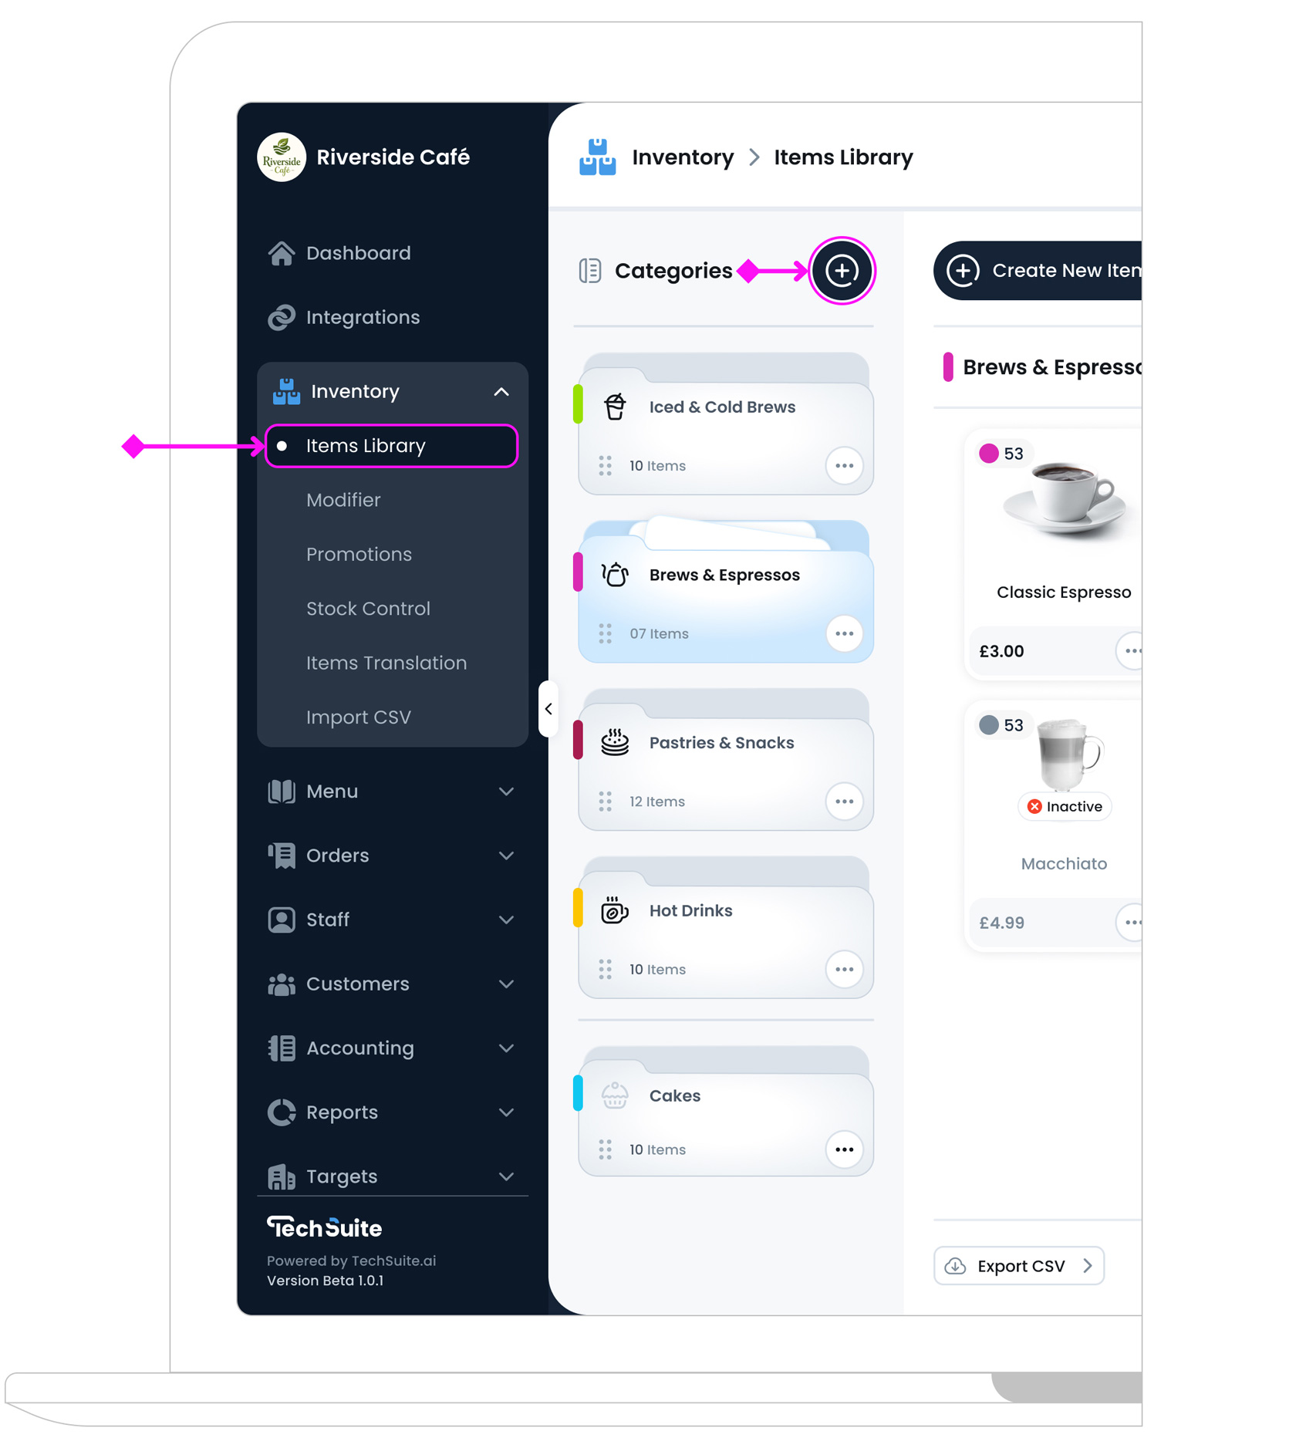Viewport: 1306px width, 1448px height.
Task: Click the Inventory boxes icon in breadcrumb
Action: pyautogui.click(x=598, y=157)
